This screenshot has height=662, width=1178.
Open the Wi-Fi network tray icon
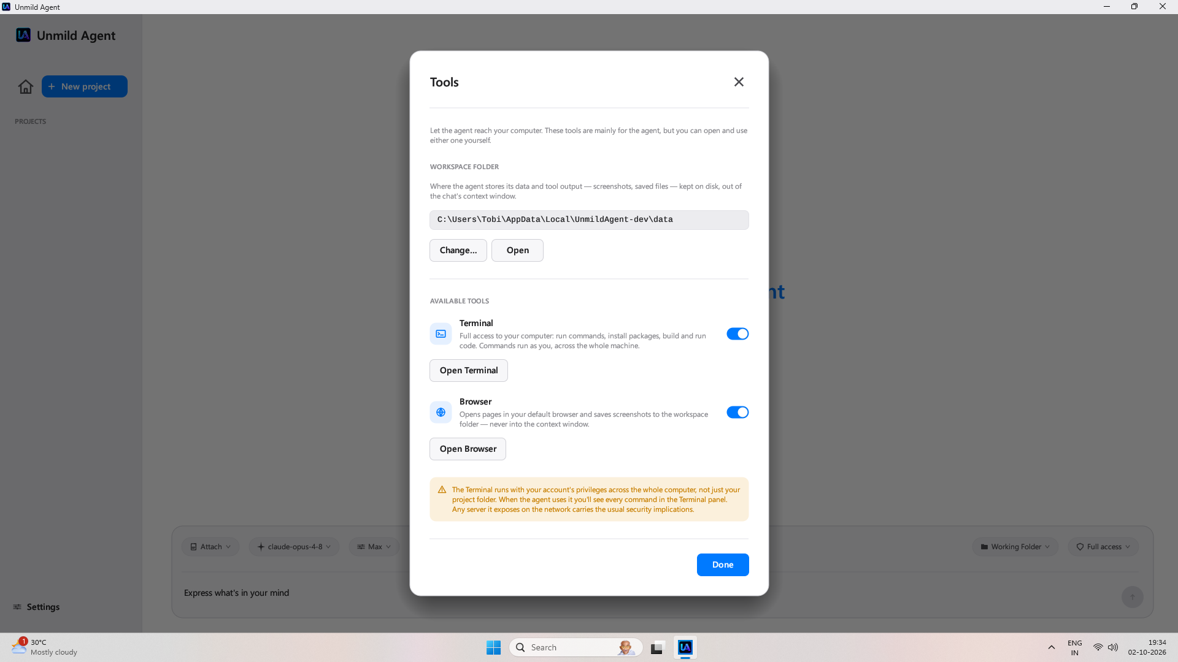(x=1098, y=647)
